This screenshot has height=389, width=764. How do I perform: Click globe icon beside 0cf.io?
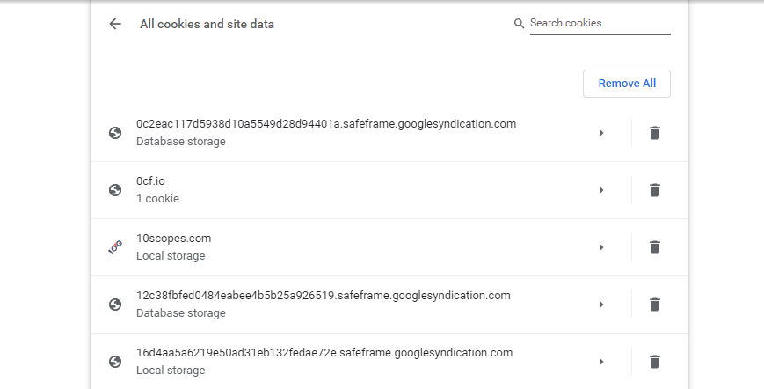(x=115, y=190)
